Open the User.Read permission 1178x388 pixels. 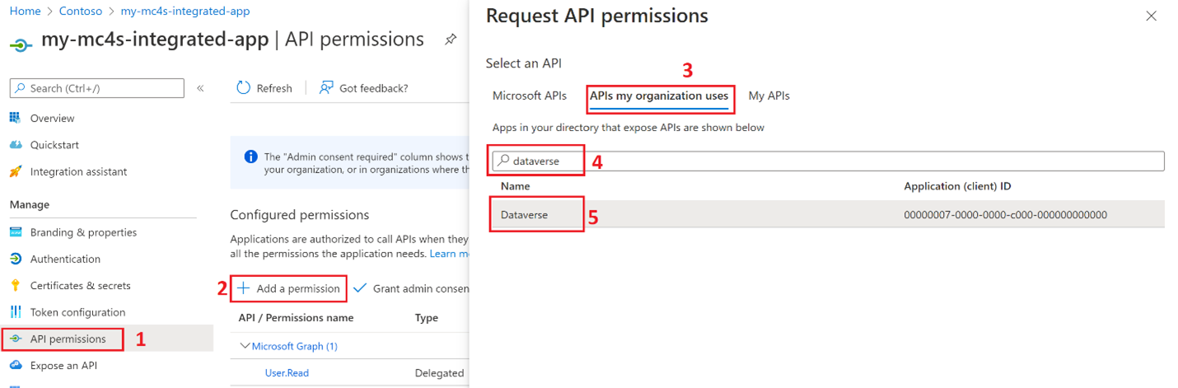[287, 373]
